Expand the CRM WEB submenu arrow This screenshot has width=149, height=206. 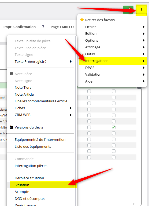[71, 115]
